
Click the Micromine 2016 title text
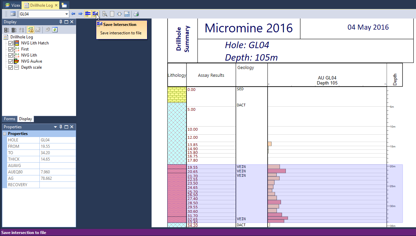[249, 28]
